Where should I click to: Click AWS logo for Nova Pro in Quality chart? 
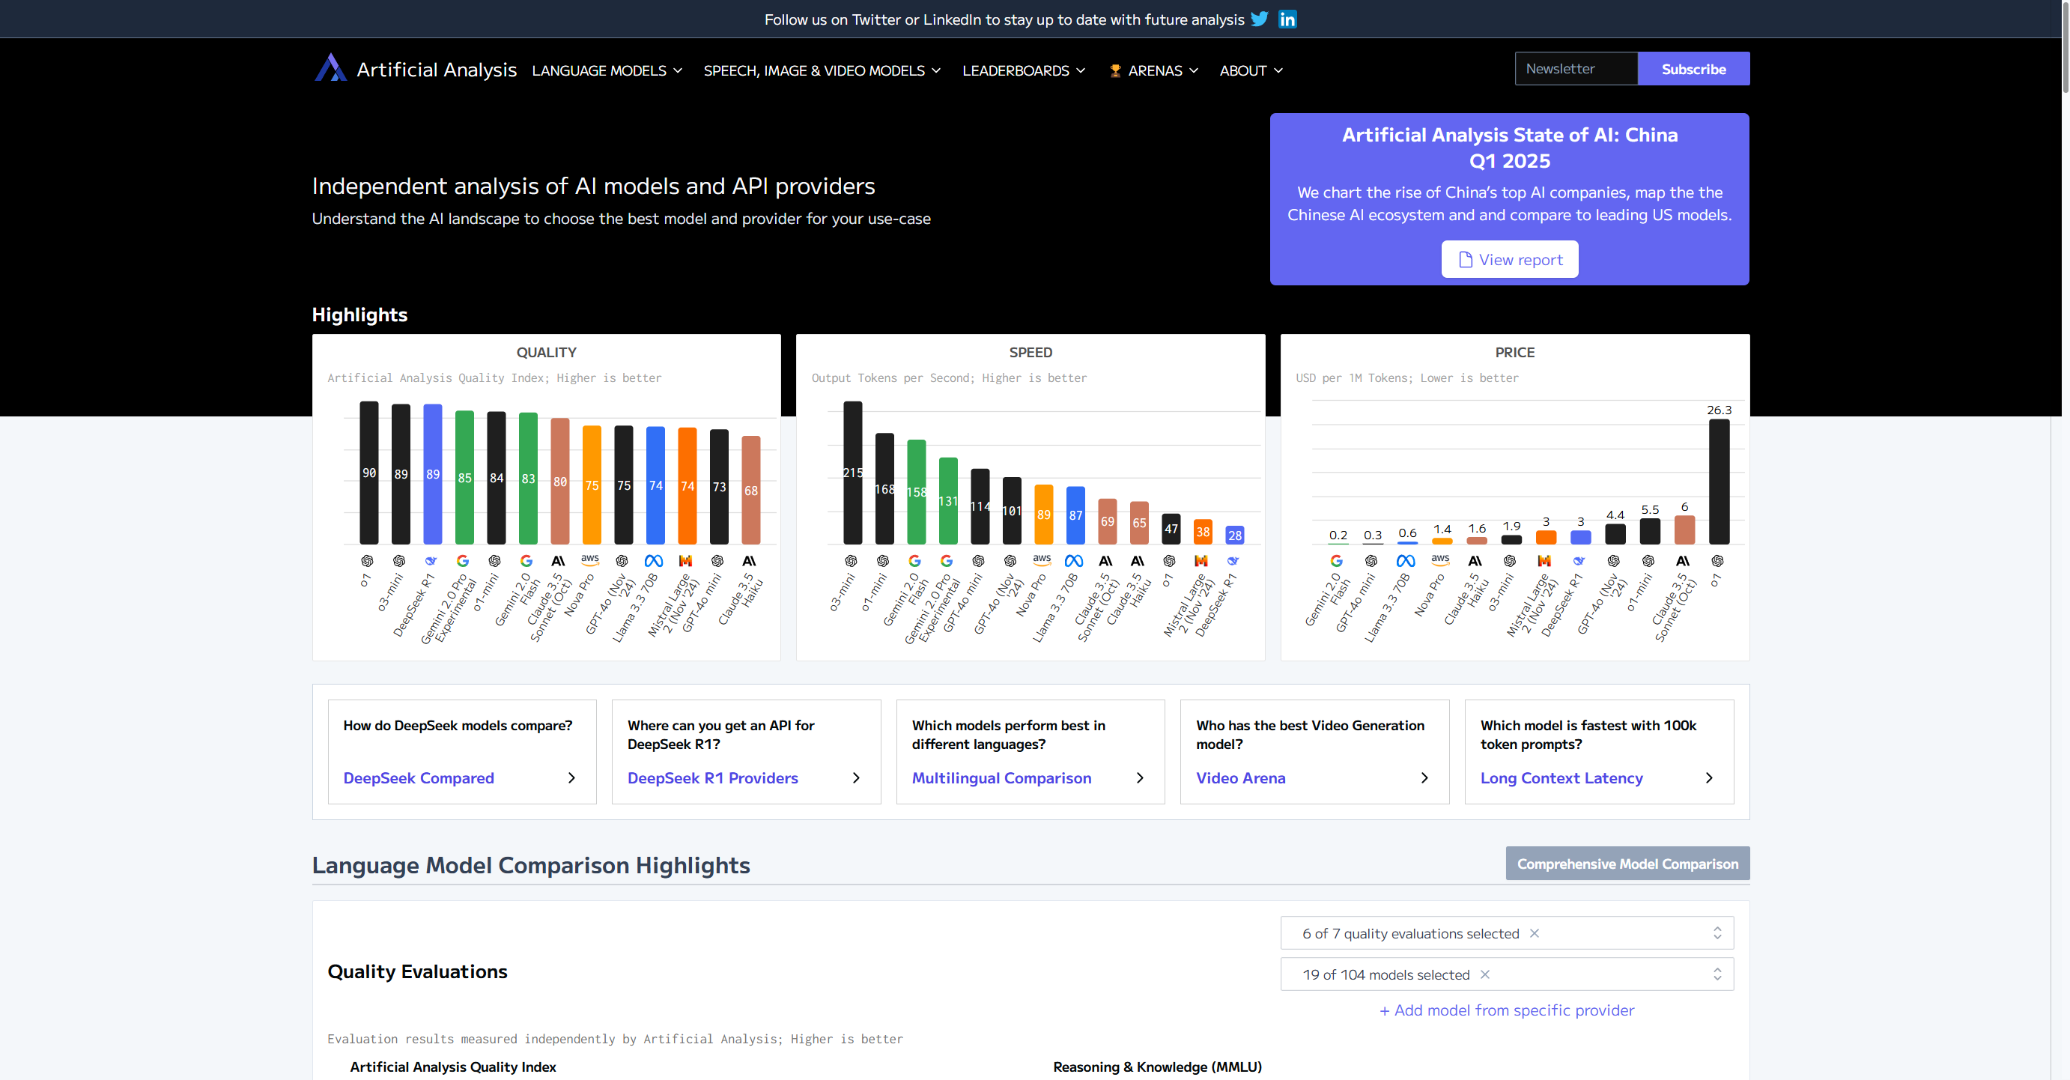point(590,559)
